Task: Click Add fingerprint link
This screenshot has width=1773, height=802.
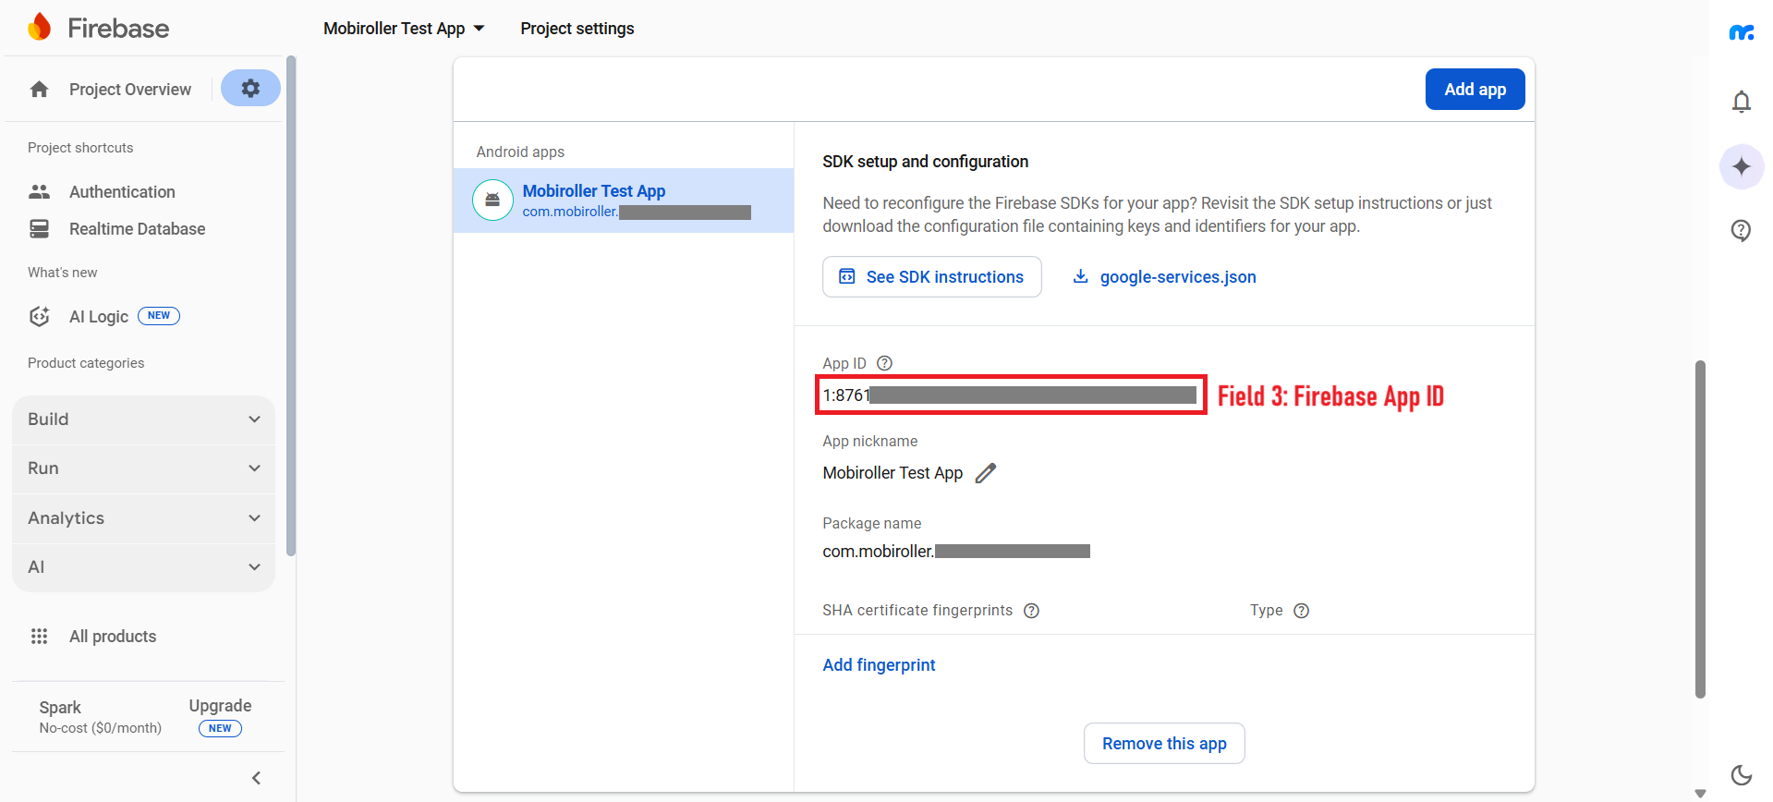Action: tap(879, 665)
